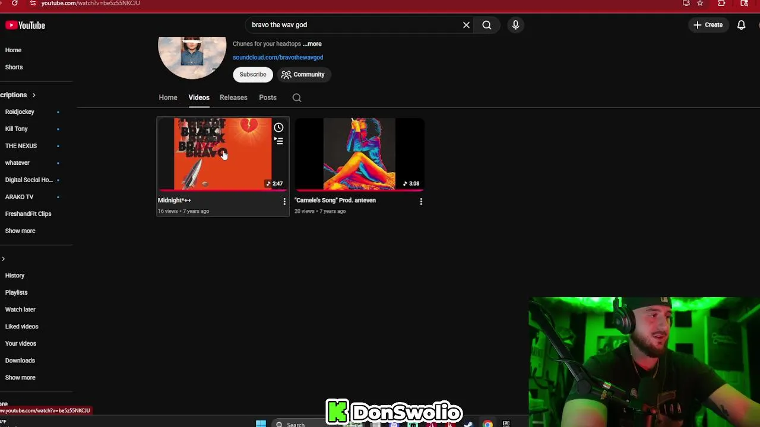
Task: Open the browser extensions puzzle icon
Action: tap(721, 3)
